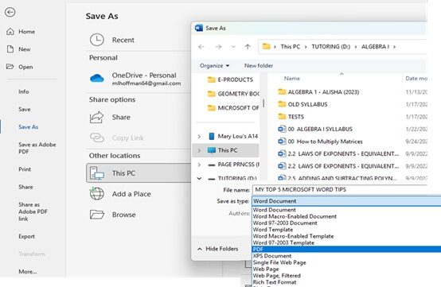The image size is (441, 287).
Task: Open the Info section
Action: (24, 91)
